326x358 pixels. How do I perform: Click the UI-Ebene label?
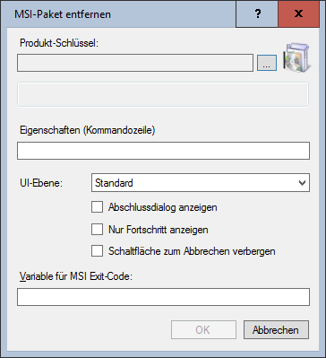41,183
